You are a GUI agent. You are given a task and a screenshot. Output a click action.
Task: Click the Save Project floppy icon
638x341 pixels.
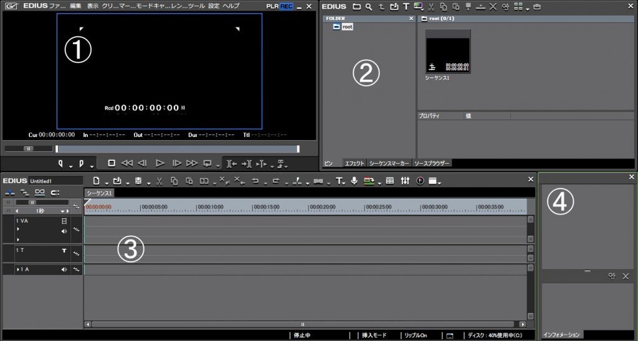[x=138, y=181]
